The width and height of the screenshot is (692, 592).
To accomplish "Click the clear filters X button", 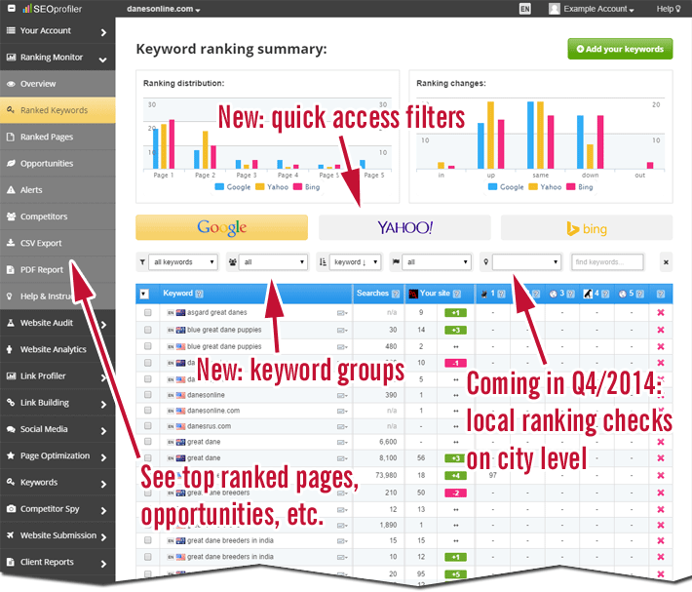I will [665, 262].
